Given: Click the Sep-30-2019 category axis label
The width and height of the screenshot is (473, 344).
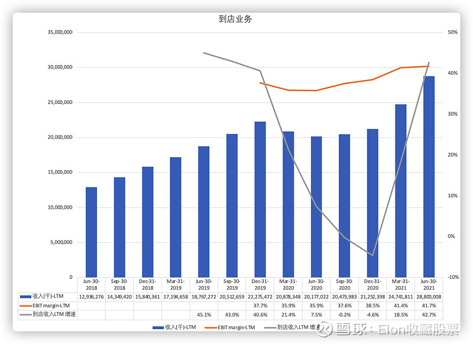Looking at the screenshot, I should point(232,284).
